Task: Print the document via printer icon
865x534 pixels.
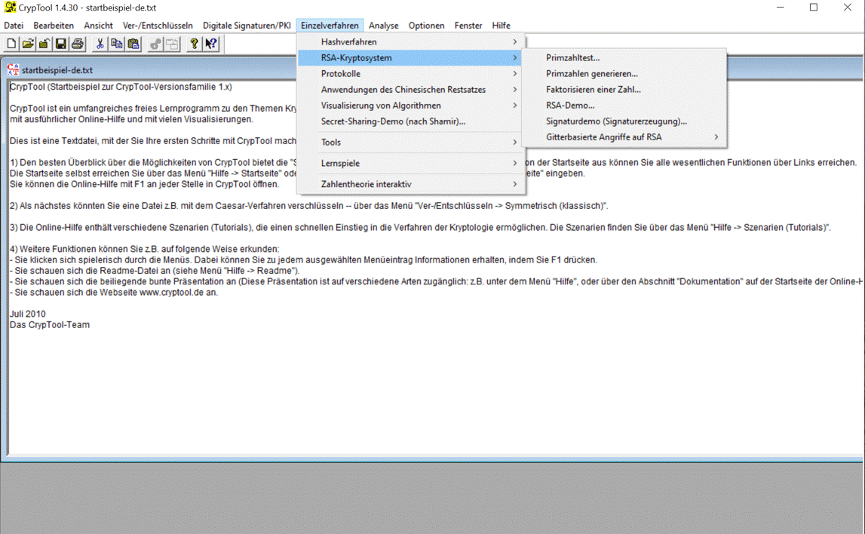Action: (x=78, y=44)
